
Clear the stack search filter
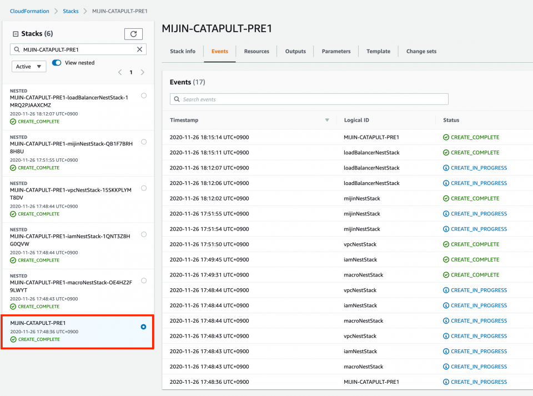pyautogui.click(x=139, y=49)
